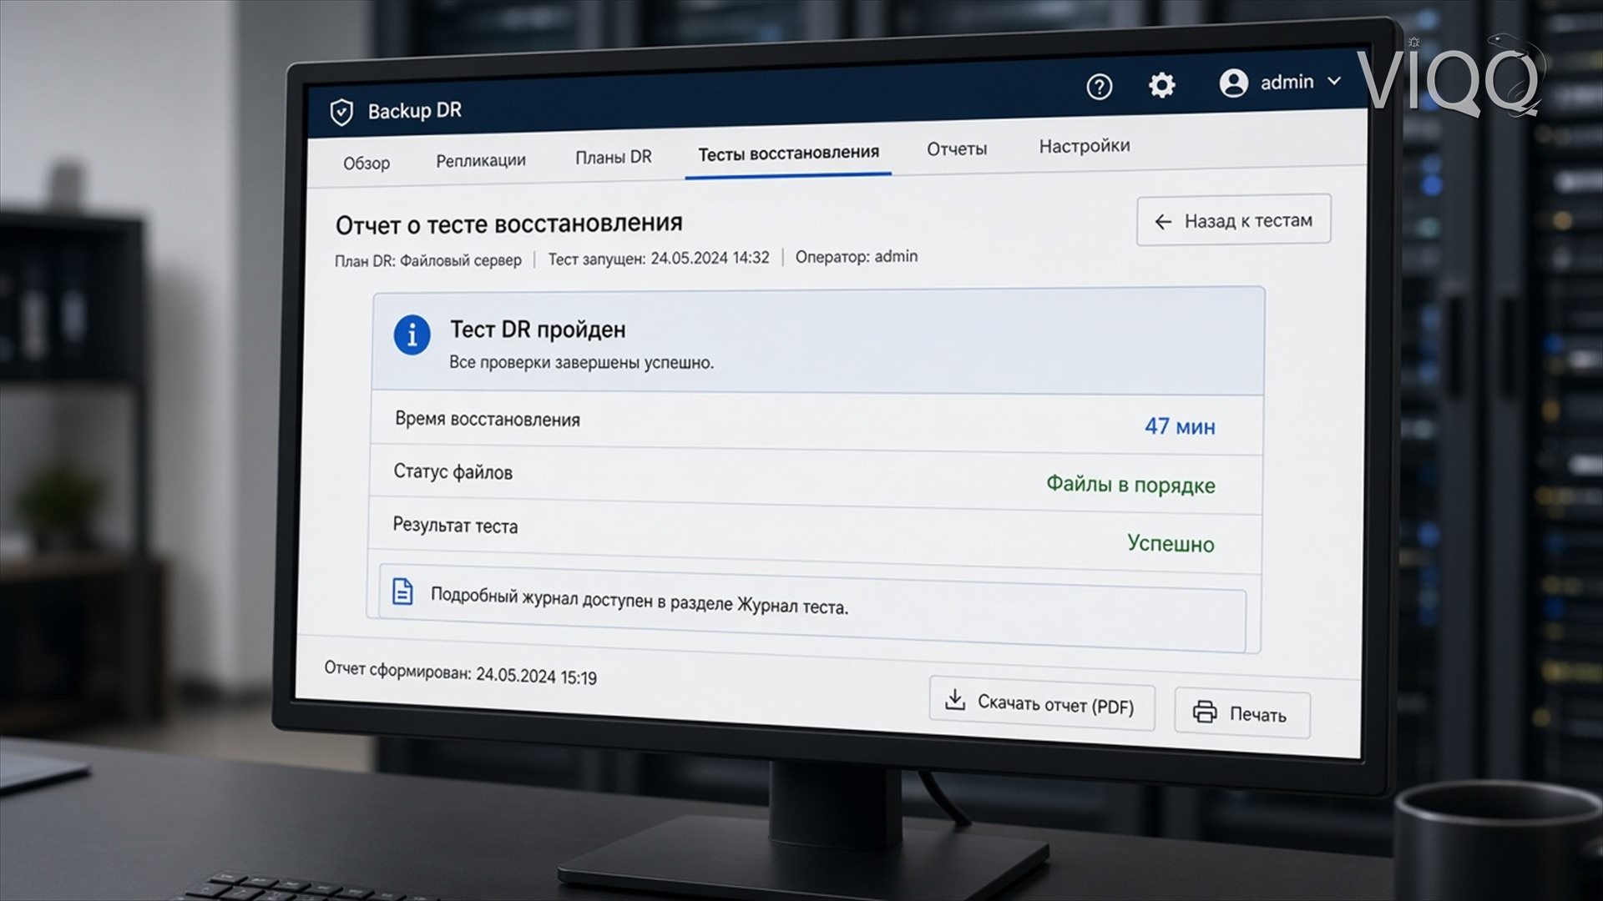
Task: Click the document icon beside journal note
Action: 402,591
